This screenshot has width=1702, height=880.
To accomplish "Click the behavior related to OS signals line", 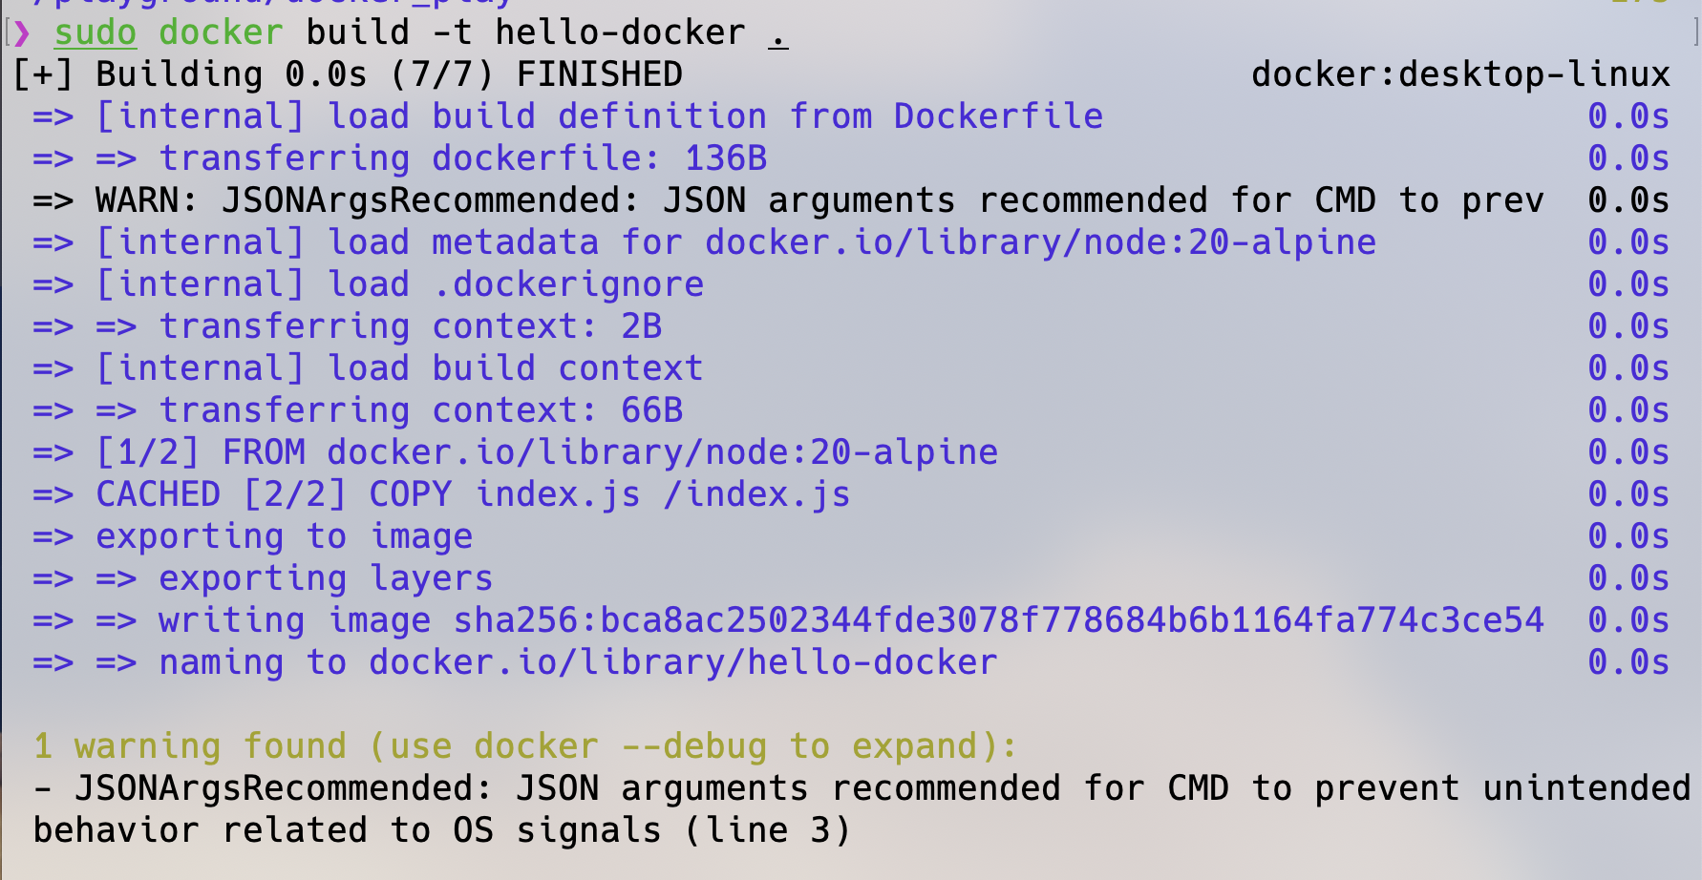I will pyautogui.click(x=441, y=830).
